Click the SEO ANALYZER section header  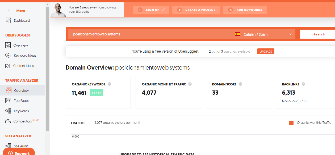click(18, 136)
